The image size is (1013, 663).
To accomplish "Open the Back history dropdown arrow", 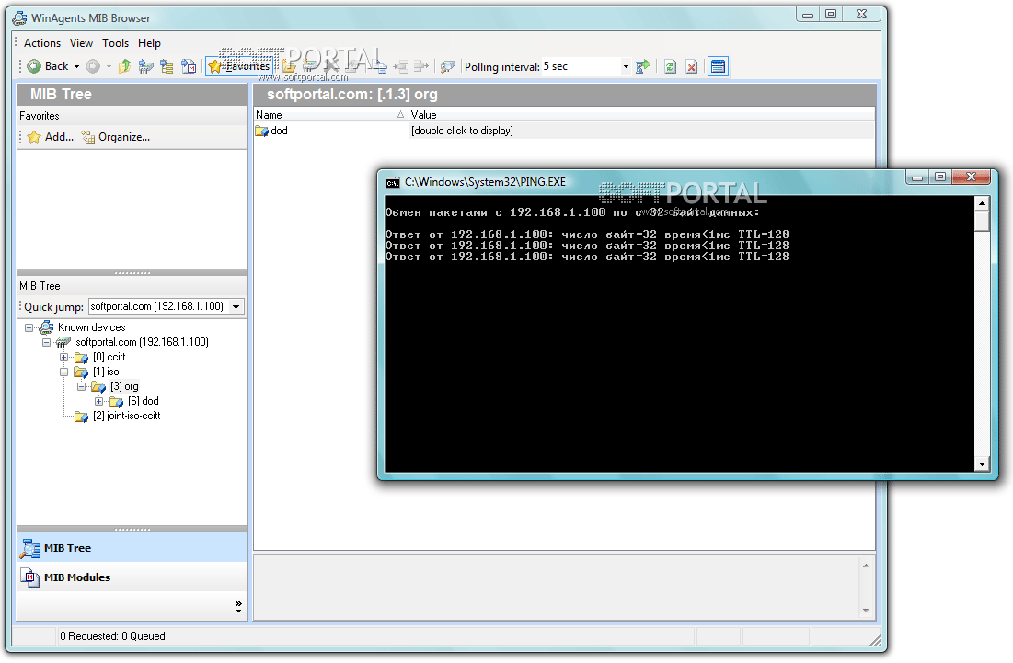I will 77,66.
